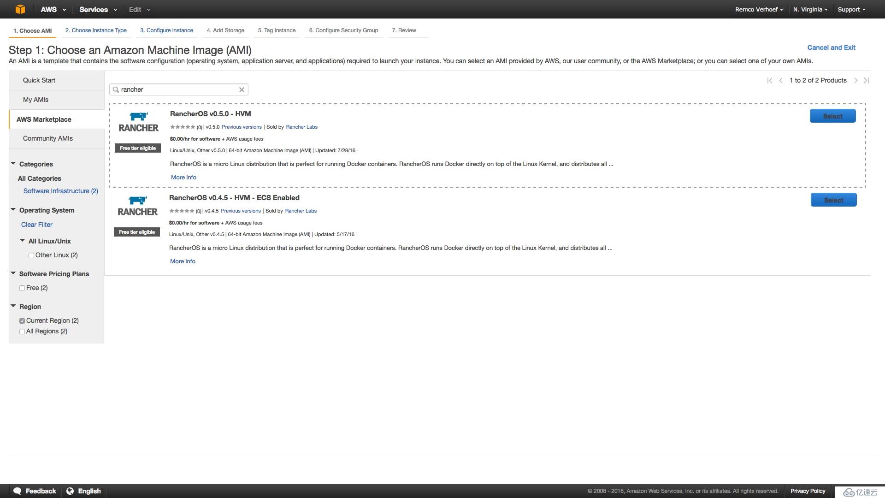Screen dimensions: 885x498
Task: Click Free tier eligible badge for v0.5.0
Action: coord(138,148)
